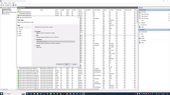This screenshot has width=170, height=95.
Task: Open Filter by Group submenu arrow
Action: [x=169, y=18]
